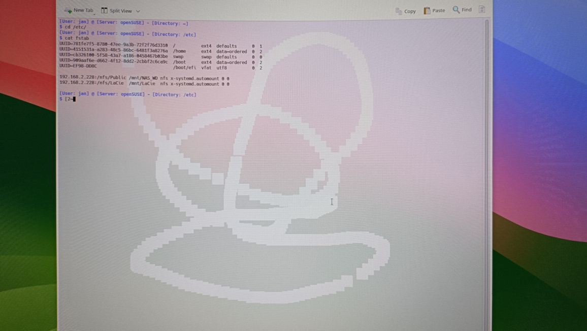The width and height of the screenshot is (587, 331).
Task: Expand the Split View dropdown chevron
Action: click(x=138, y=11)
